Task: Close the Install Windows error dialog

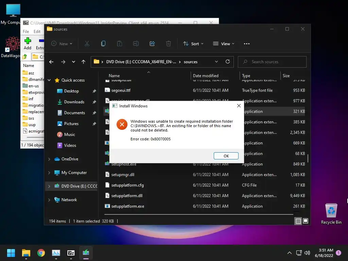Action: coord(239,106)
